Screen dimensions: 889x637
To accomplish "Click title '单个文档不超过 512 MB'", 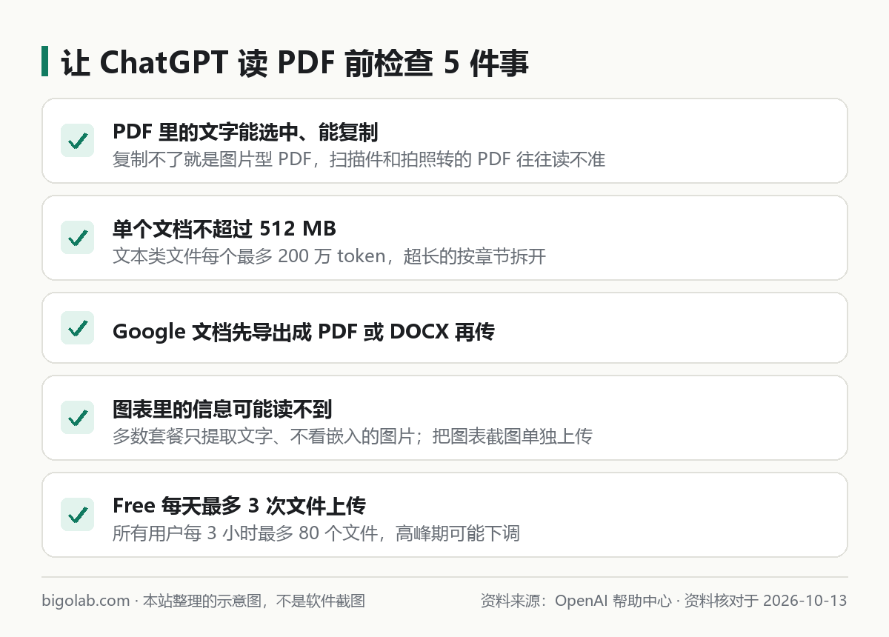I will 224,229.
